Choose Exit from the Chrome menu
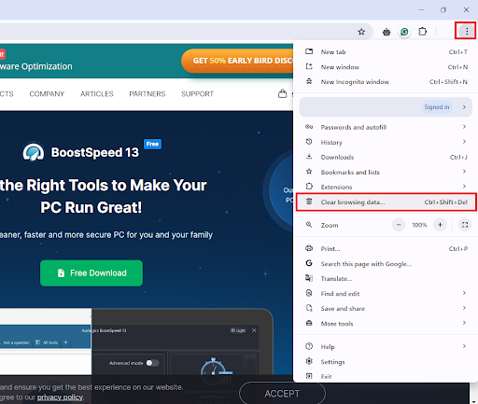This screenshot has height=404, width=478. [x=386, y=376]
